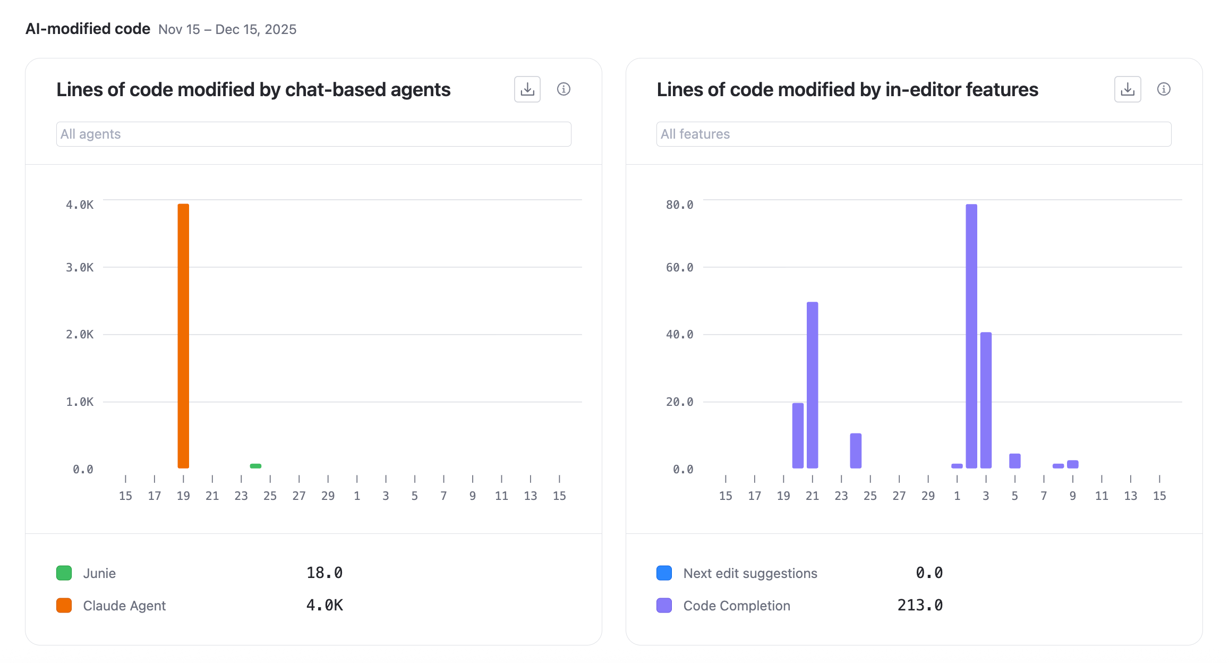Download in-editor features chart data
The height and width of the screenshot is (663, 1229).
[x=1127, y=89]
